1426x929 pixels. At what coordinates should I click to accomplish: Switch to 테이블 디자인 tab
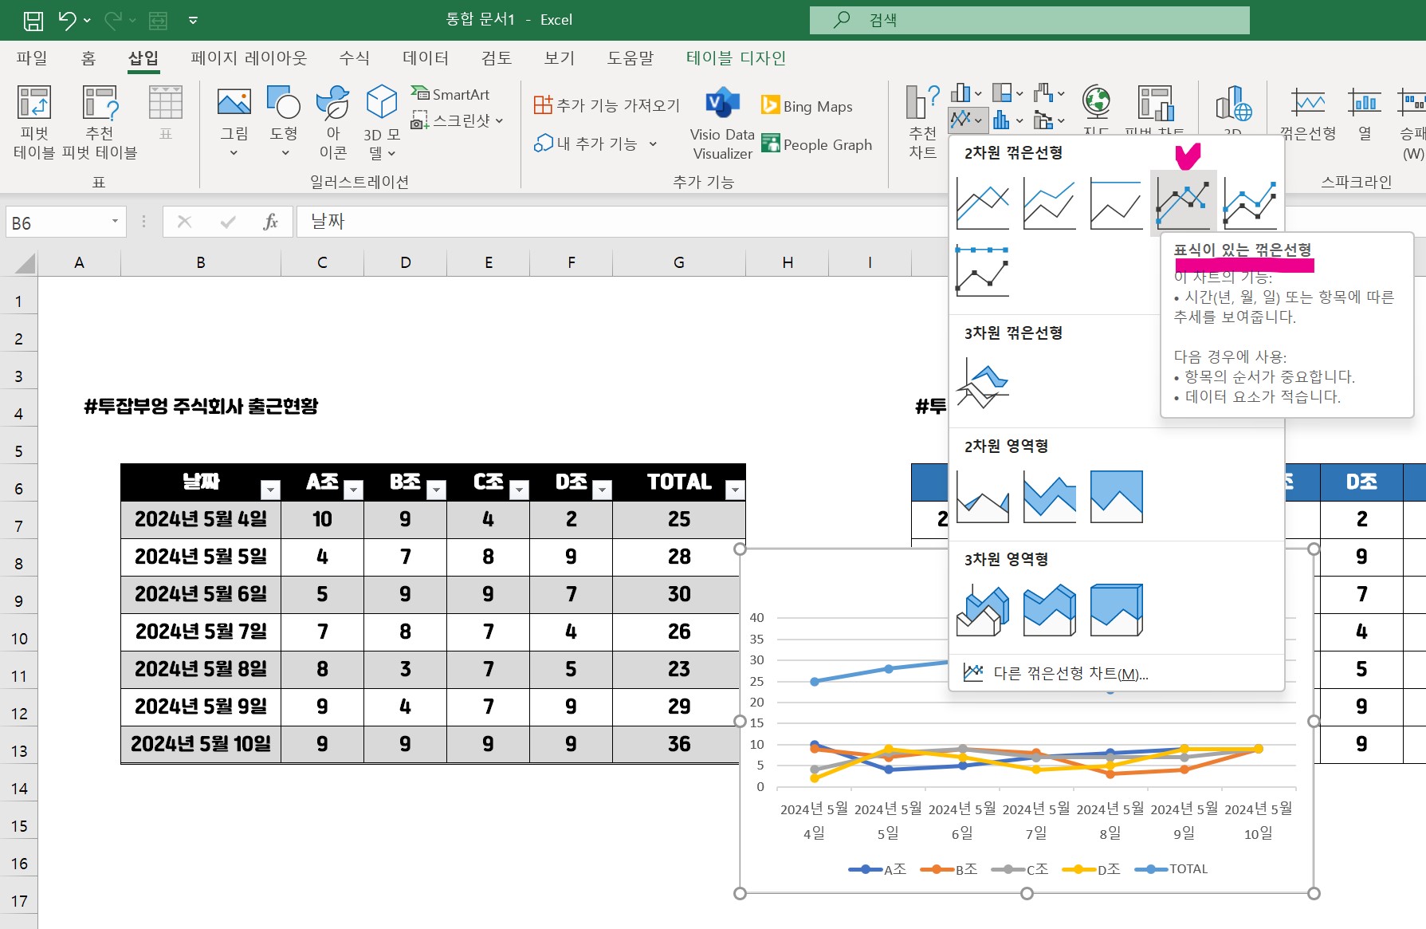(736, 58)
